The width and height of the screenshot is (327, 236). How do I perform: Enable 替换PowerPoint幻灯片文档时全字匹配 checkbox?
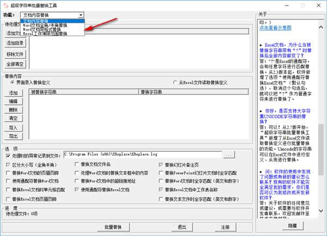pyautogui.click(x=161, y=173)
